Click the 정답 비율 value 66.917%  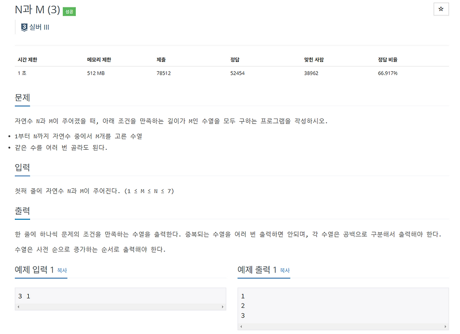388,73
